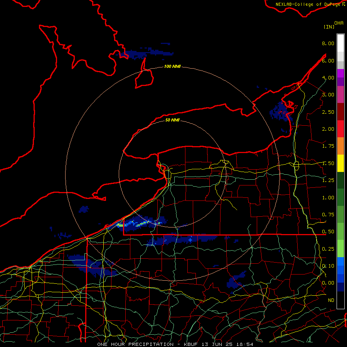The width and height of the screenshot is (347, 347).
Task: Click the 0.75 legend value
Action: (328, 215)
